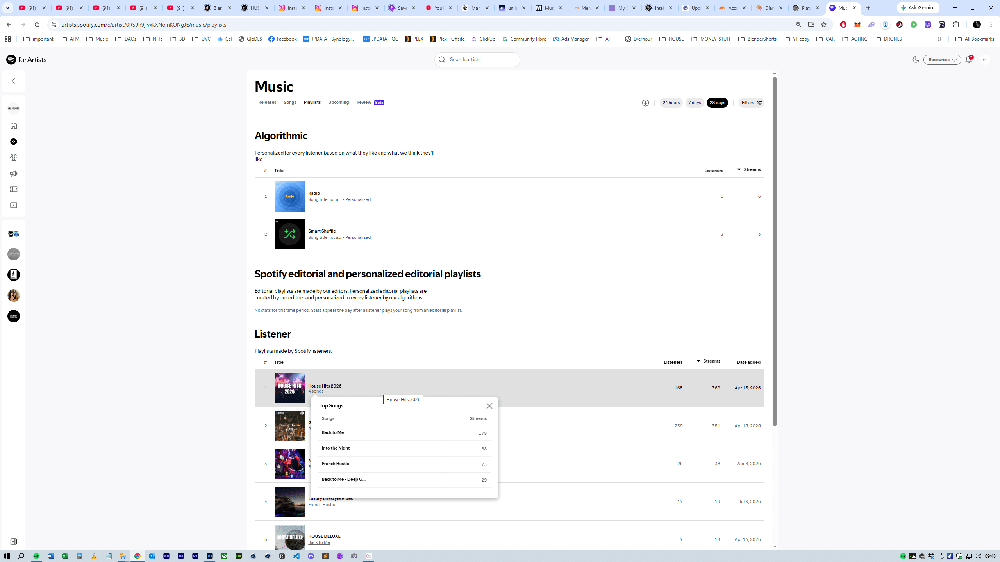This screenshot has width=1000, height=562.
Task: Click the page vertical scrollbar
Action: (x=775, y=251)
